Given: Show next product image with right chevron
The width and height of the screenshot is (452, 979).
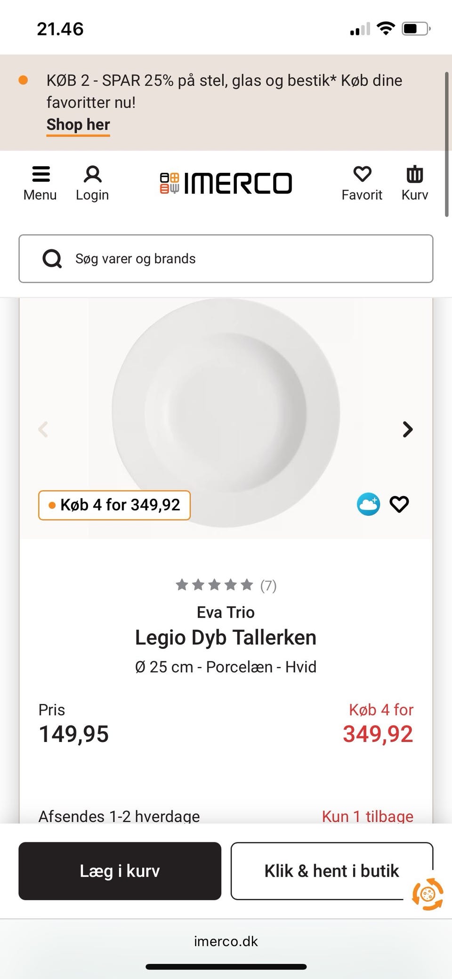Looking at the screenshot, I should [x=408, y=429].
